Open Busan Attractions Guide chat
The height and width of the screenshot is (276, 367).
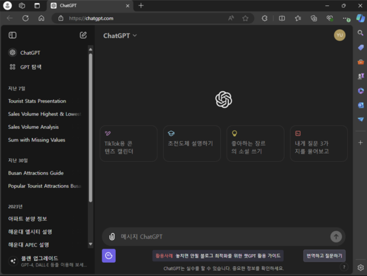(x=36, y=173)
